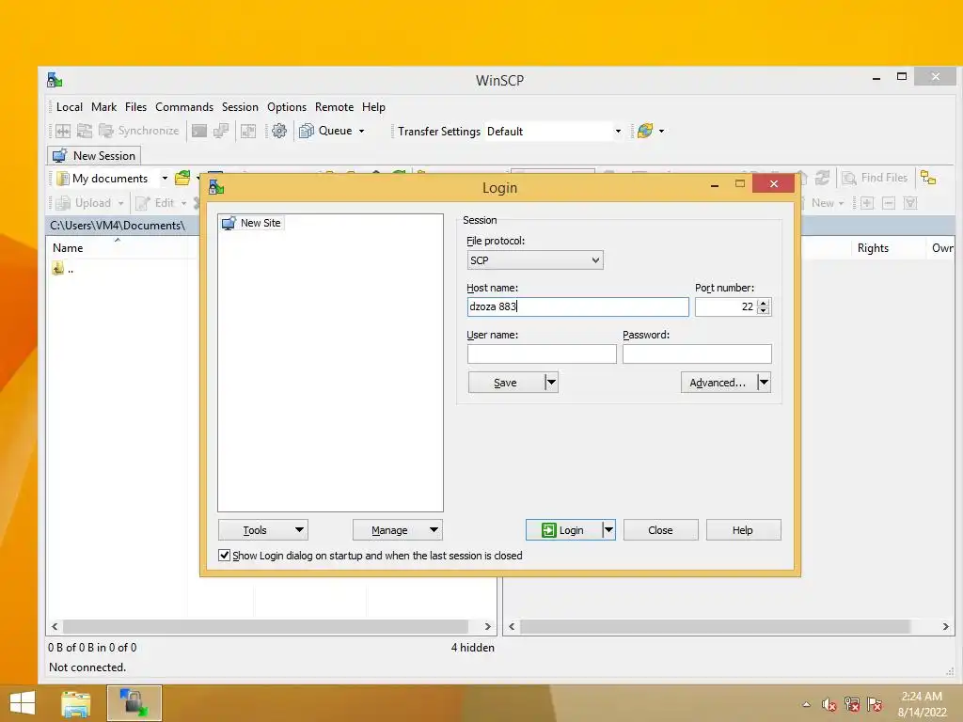963x722 pixels.
Task: Click the open directory folder icon in local panel
Action: [x=182, y=179]
